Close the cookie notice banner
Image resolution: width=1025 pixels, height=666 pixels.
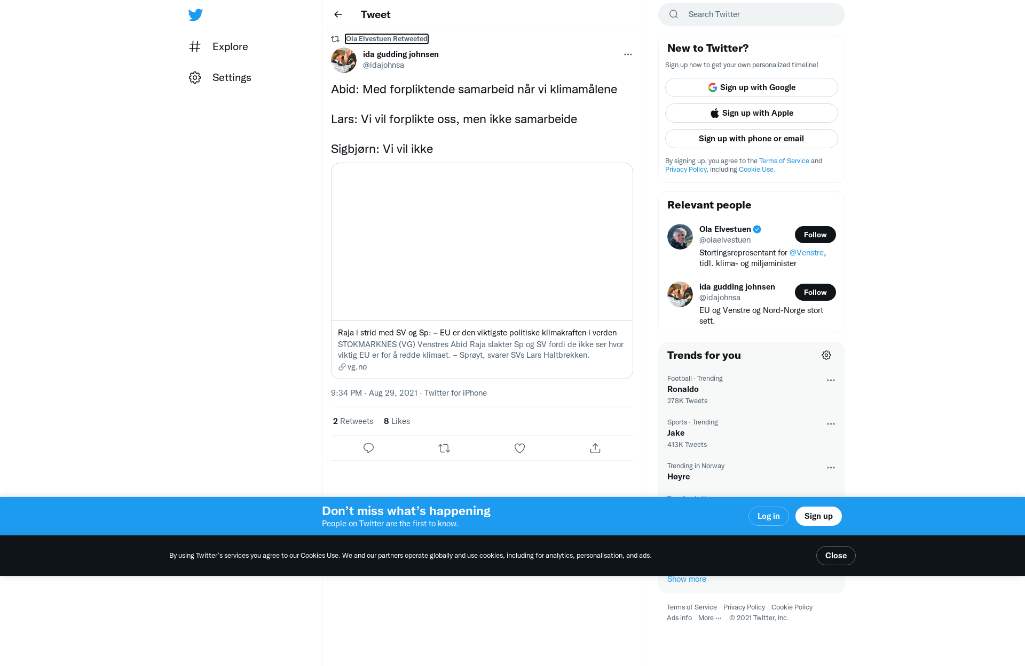836,556
